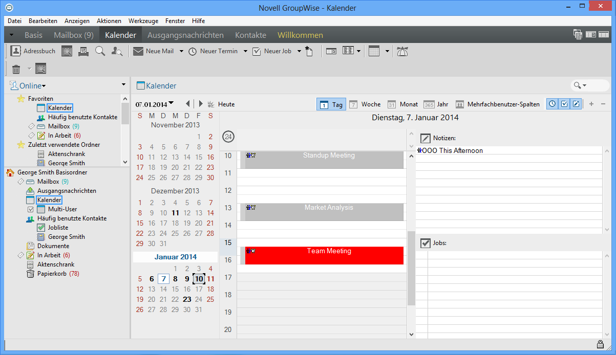This screenshot has width=616, height=355.
Task: Toggle tasks display with checkmark button
Action: pyautogui.click(x=564, y=104)
